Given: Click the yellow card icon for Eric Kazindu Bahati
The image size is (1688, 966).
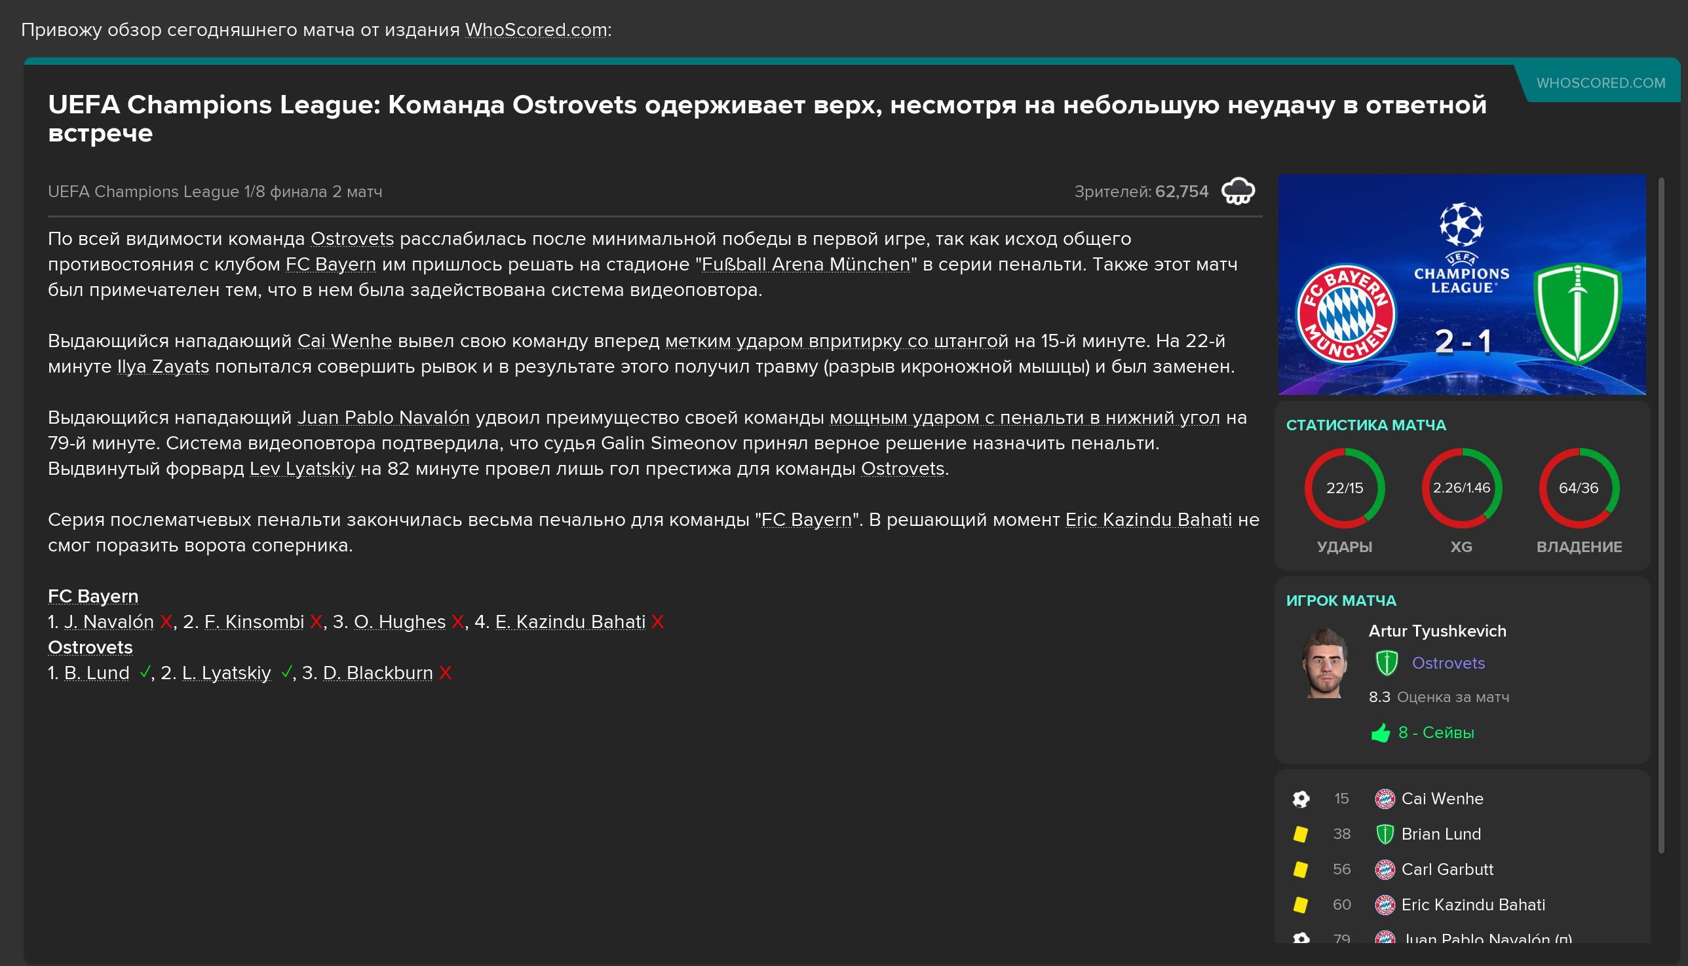Looking at the screenshot, I should click(1301, 904).
